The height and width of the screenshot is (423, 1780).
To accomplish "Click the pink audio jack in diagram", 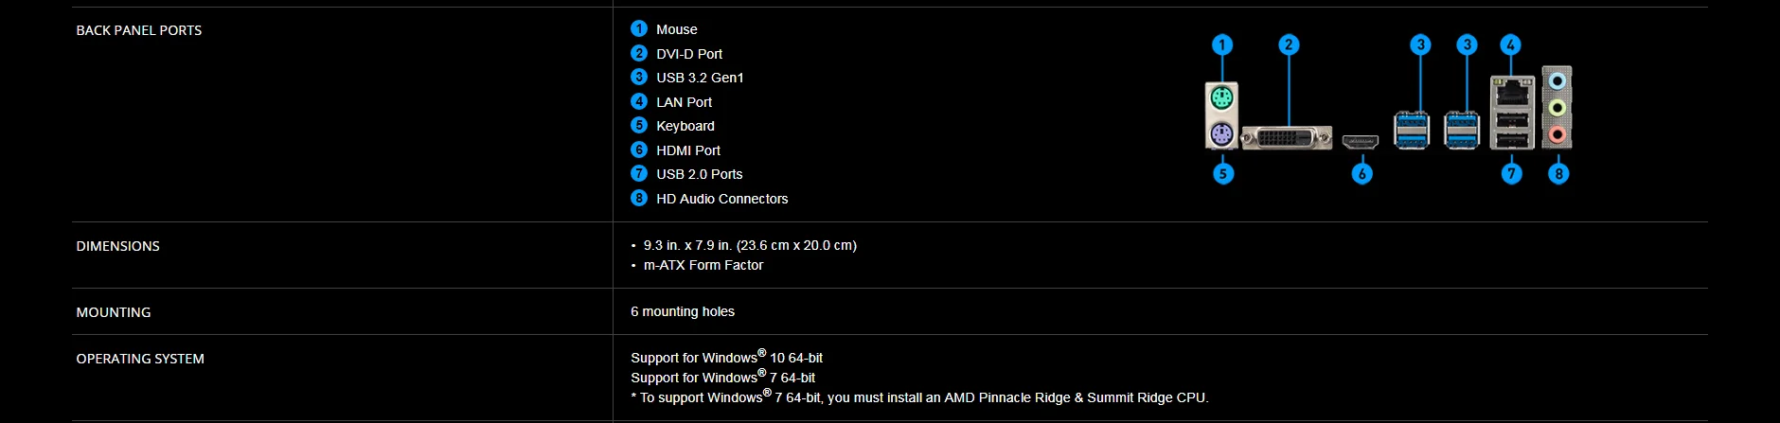I will 1557,135.
